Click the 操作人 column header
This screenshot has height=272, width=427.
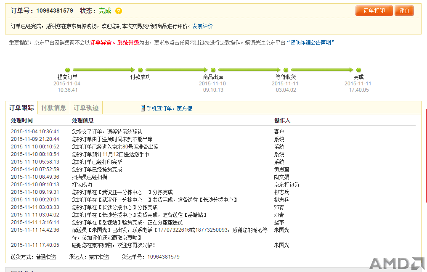282,120
